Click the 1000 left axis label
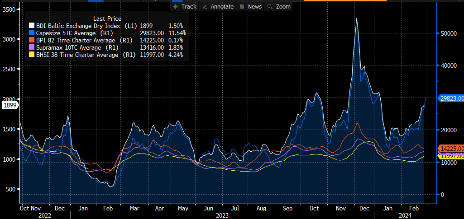Screen dimensions: 464x219 coord(8,159)
